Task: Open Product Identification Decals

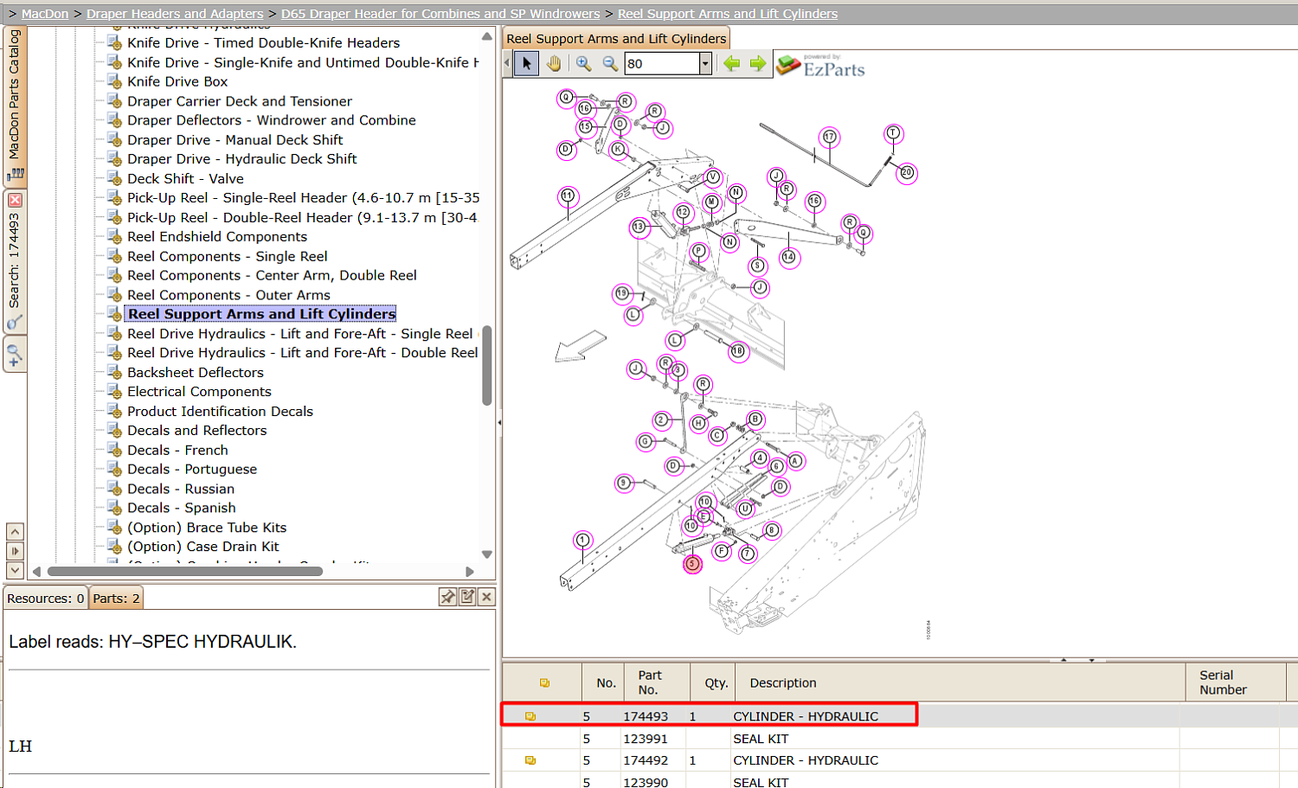Action: click(220, 412)
